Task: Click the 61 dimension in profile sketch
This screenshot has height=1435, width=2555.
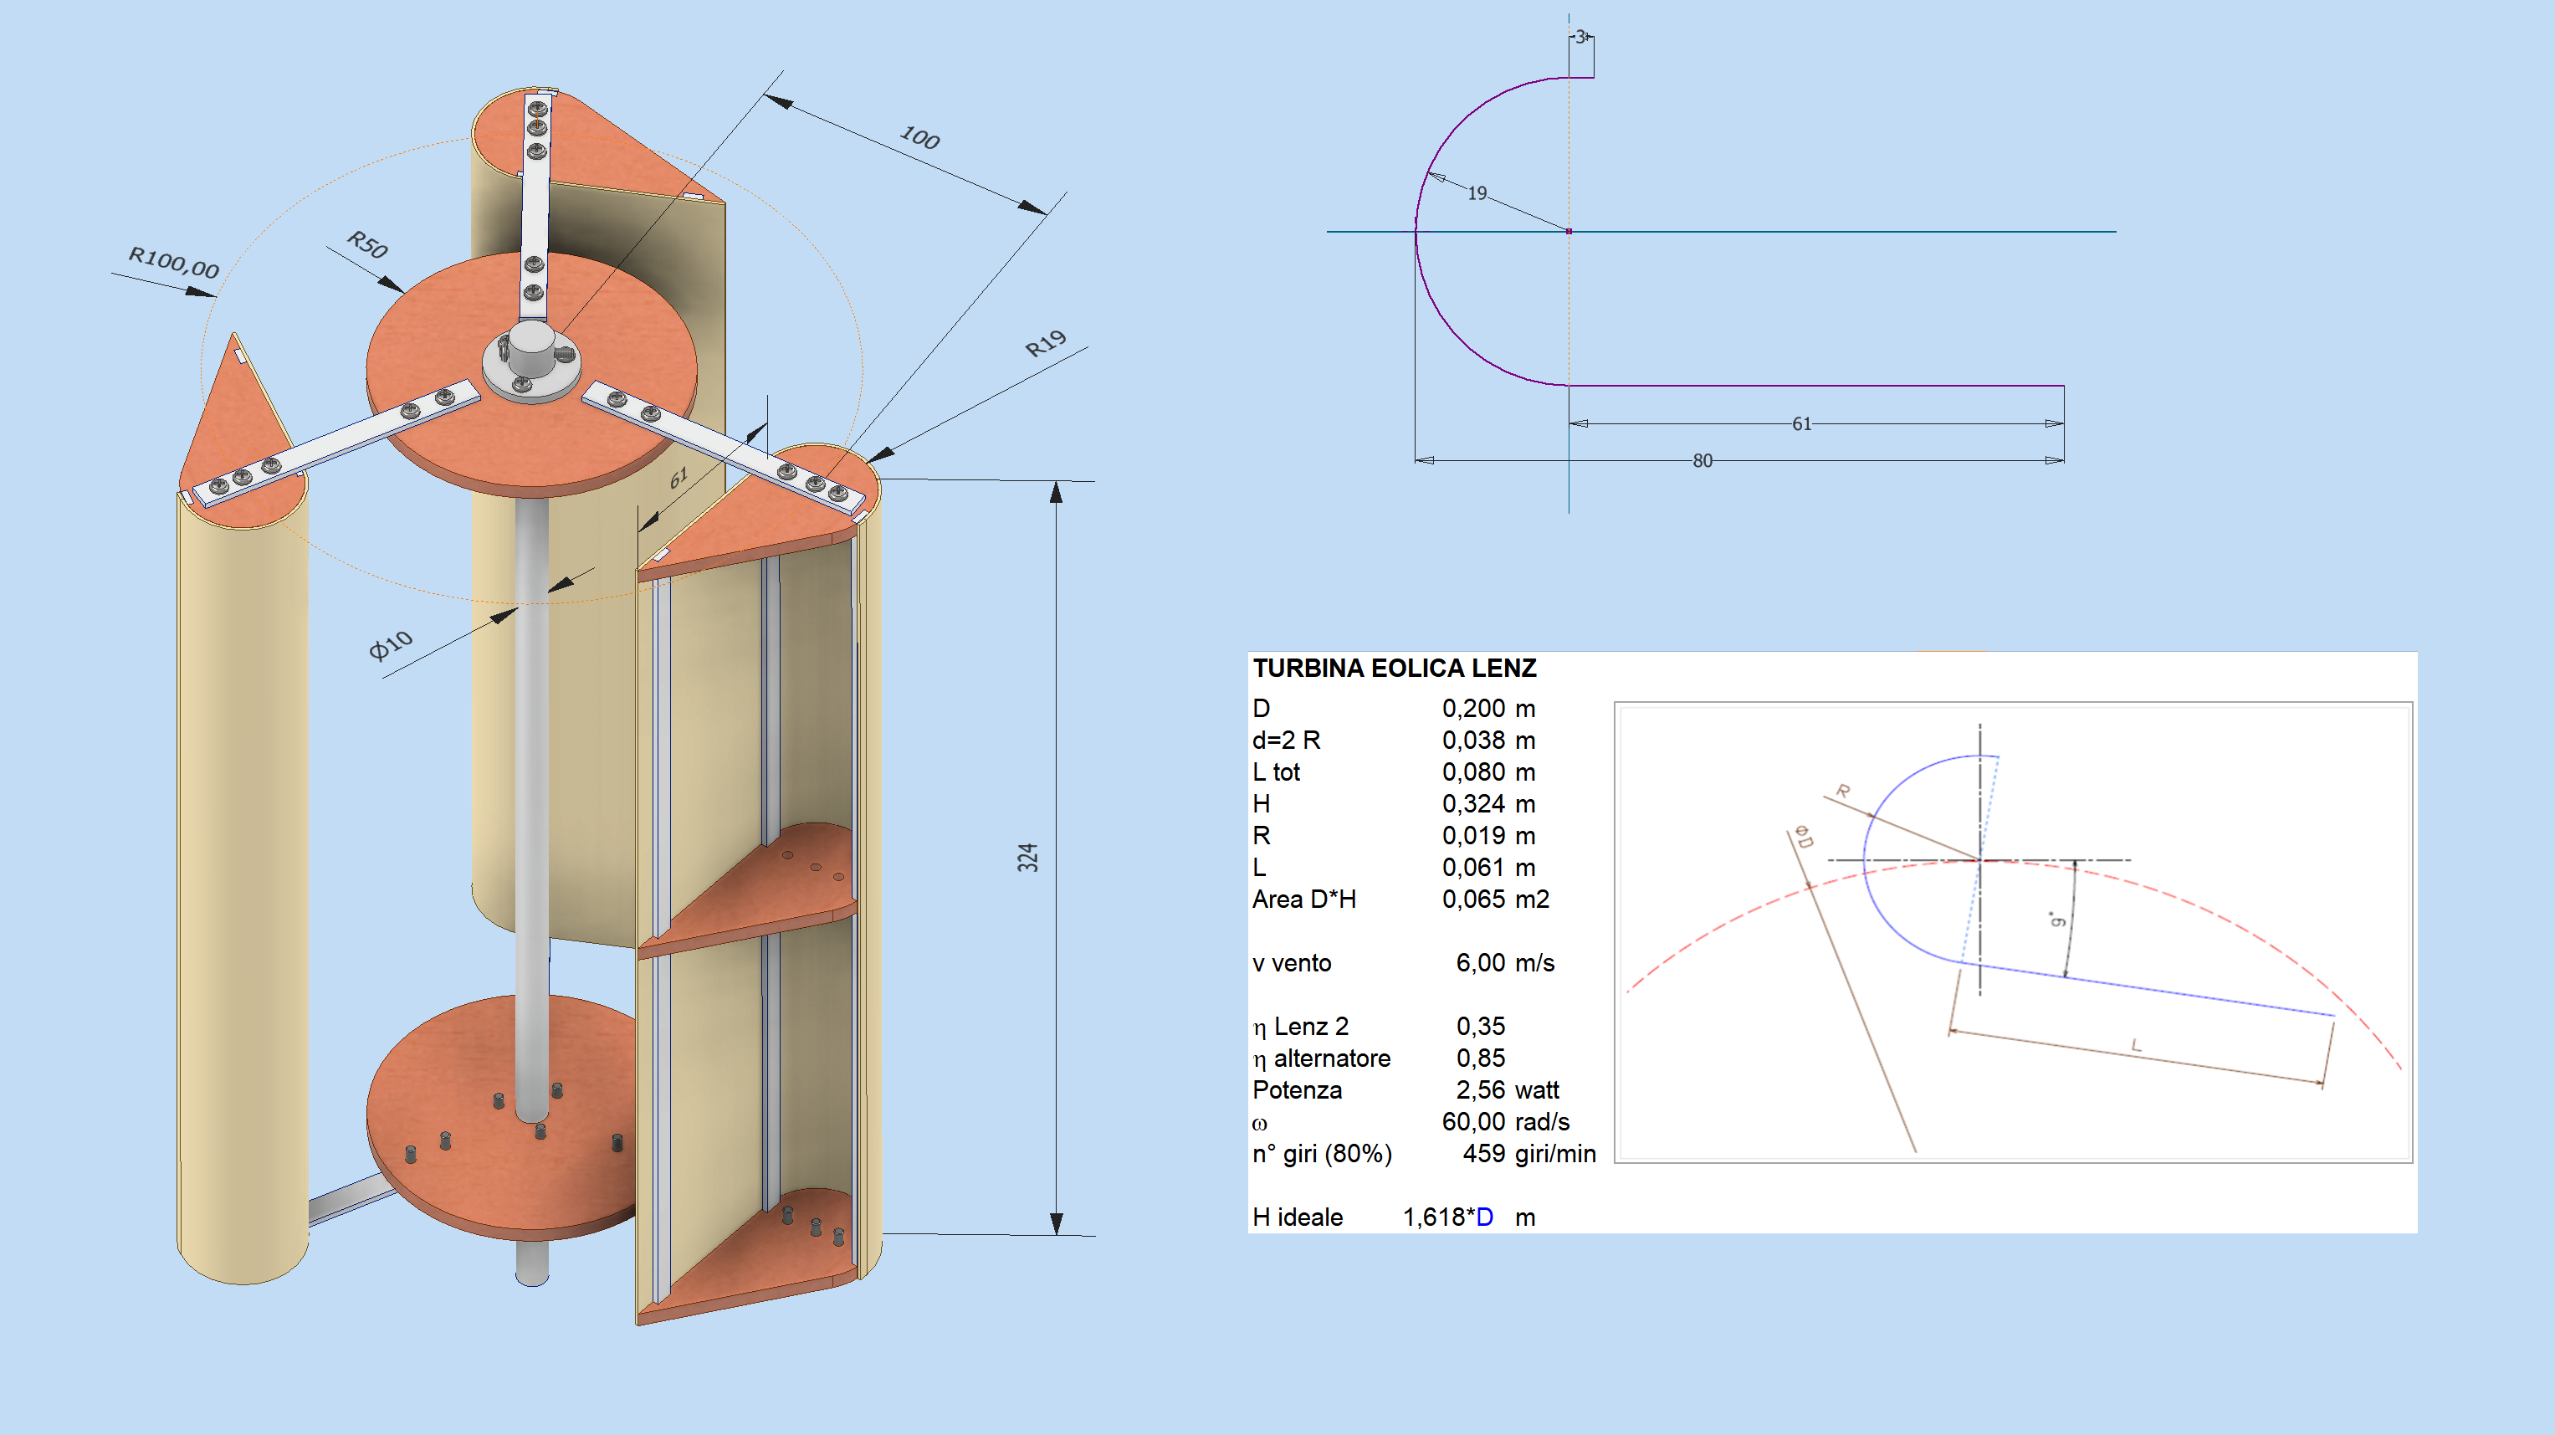Action: tap(1801, 424)
